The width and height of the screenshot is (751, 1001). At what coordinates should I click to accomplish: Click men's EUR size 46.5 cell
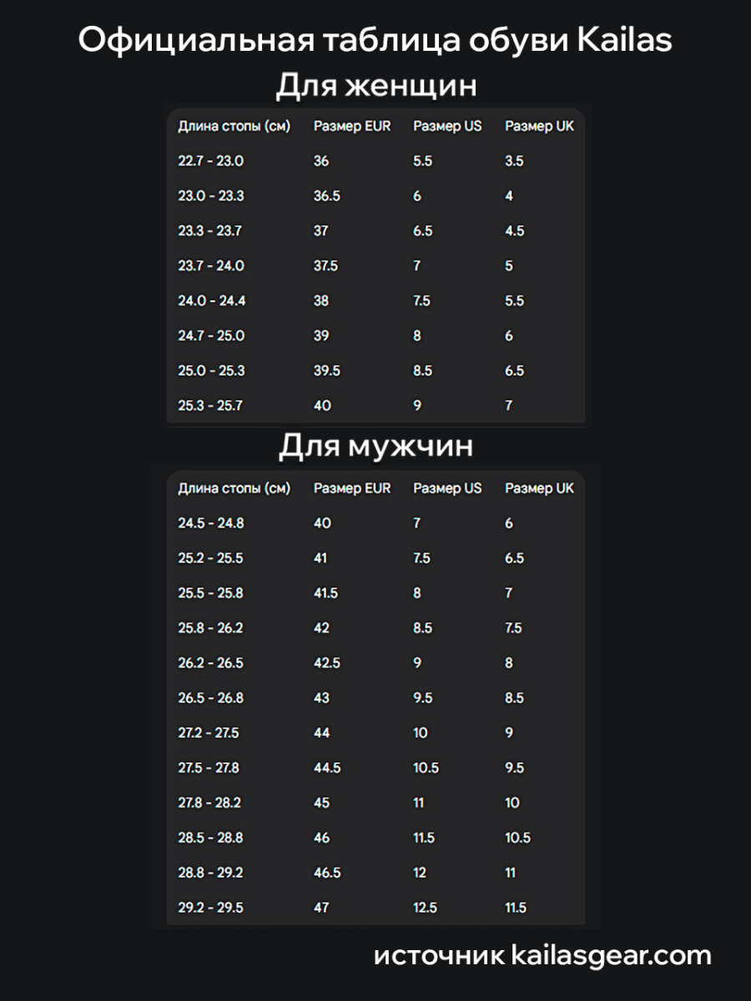click(326, 873)
